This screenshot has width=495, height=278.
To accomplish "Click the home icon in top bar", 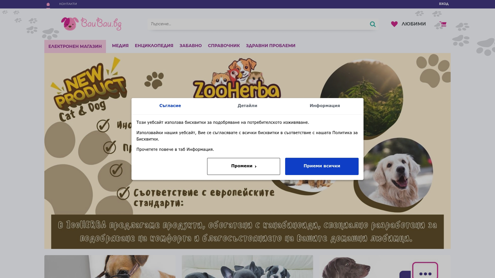I will [48, 4].
